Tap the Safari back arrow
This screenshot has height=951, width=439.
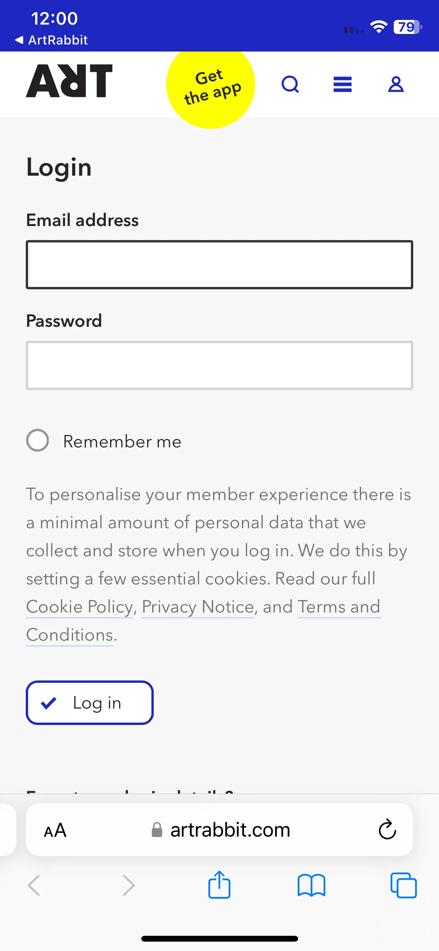point(34,885)
